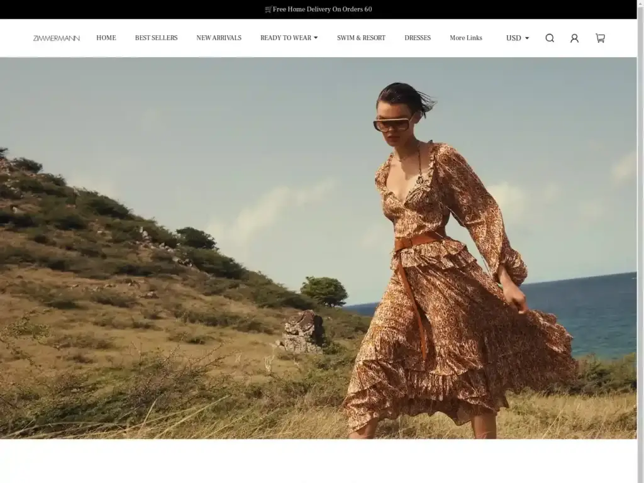Navigate to Dresses category

[x=418, y=38]
